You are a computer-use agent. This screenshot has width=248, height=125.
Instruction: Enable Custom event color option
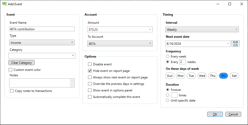pos(10,70)
